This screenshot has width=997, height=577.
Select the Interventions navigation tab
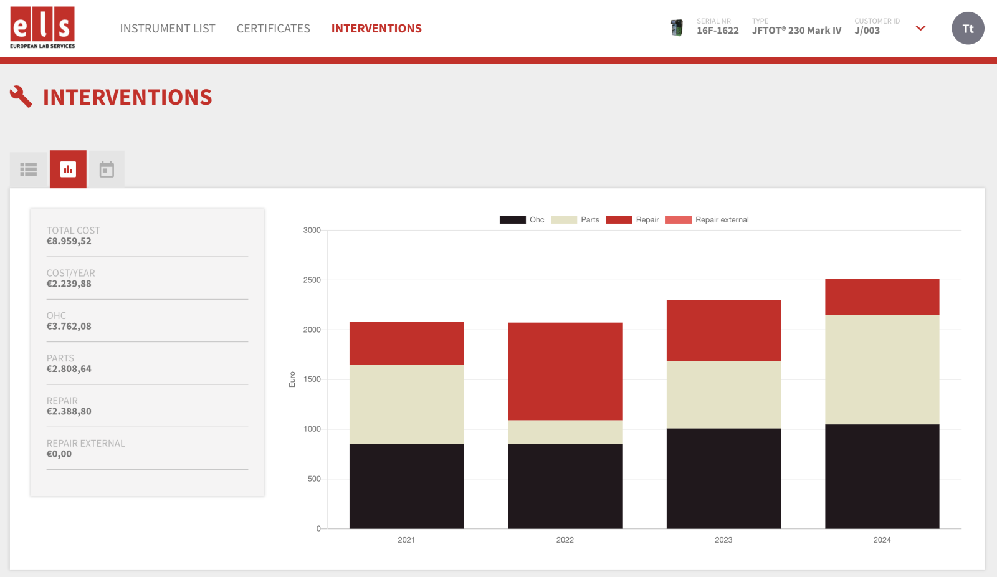[x=376, y=29]
